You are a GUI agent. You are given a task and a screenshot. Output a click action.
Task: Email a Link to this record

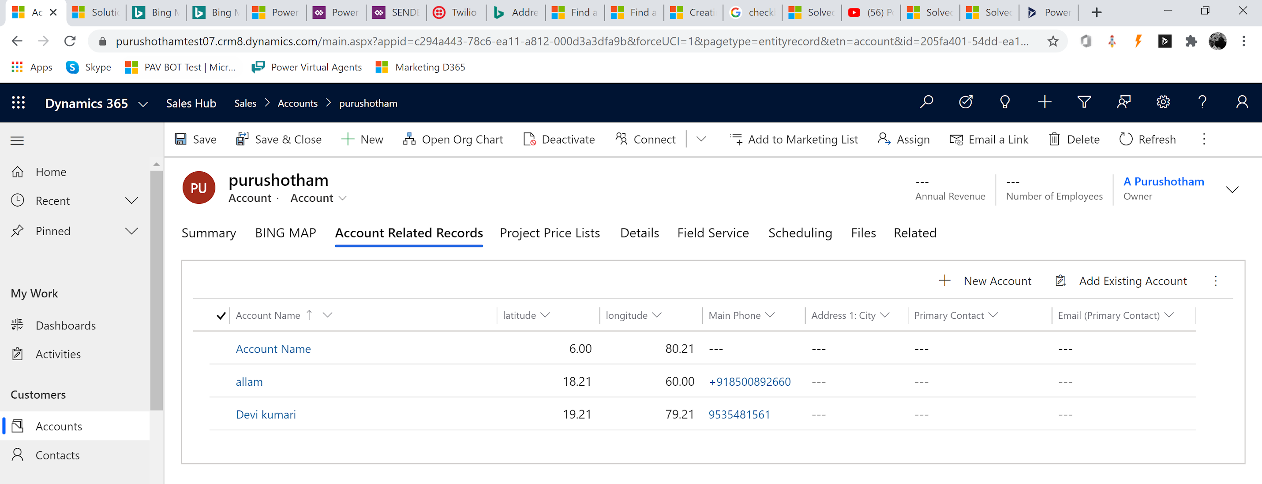[989, 139]
